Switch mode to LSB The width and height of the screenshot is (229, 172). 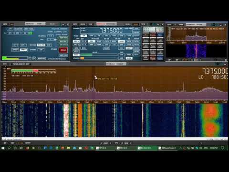(x=121, y=36)
